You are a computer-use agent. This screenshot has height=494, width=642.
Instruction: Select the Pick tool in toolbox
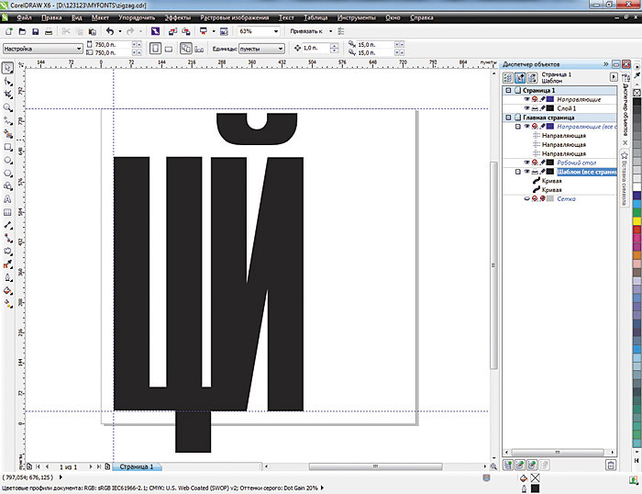point(8,68)
